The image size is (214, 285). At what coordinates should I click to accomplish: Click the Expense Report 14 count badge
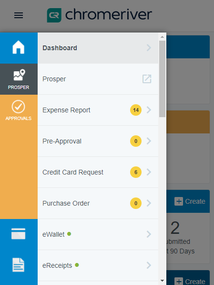click(x=136, y=110)
